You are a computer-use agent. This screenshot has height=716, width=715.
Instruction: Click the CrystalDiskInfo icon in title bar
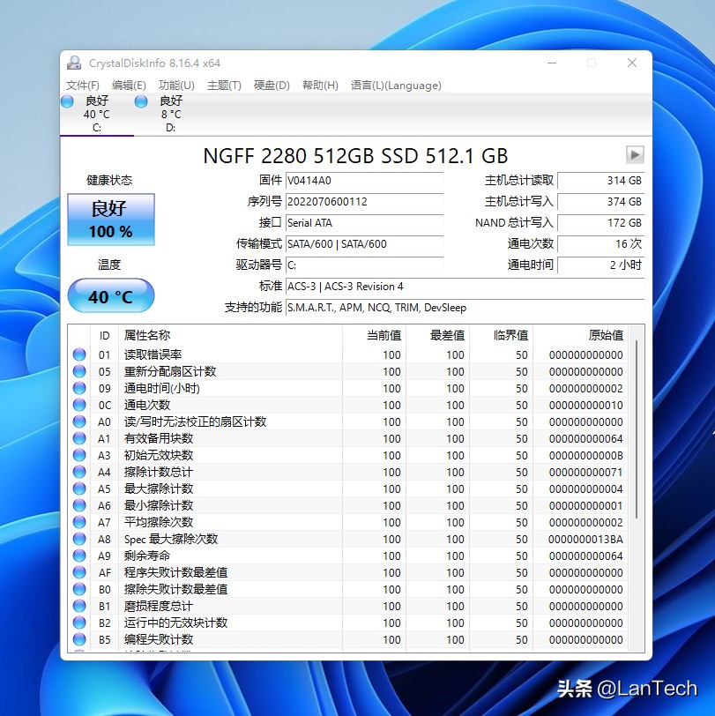click(75, 62)
